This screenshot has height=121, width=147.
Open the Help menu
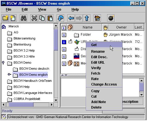click(75, 10)
